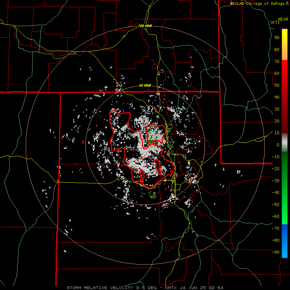Click the -60 scale value
The height and width of the screenshot is (290, 290).
276,217
